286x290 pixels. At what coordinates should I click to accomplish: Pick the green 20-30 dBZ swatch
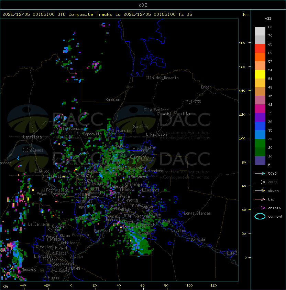point(260,143)
